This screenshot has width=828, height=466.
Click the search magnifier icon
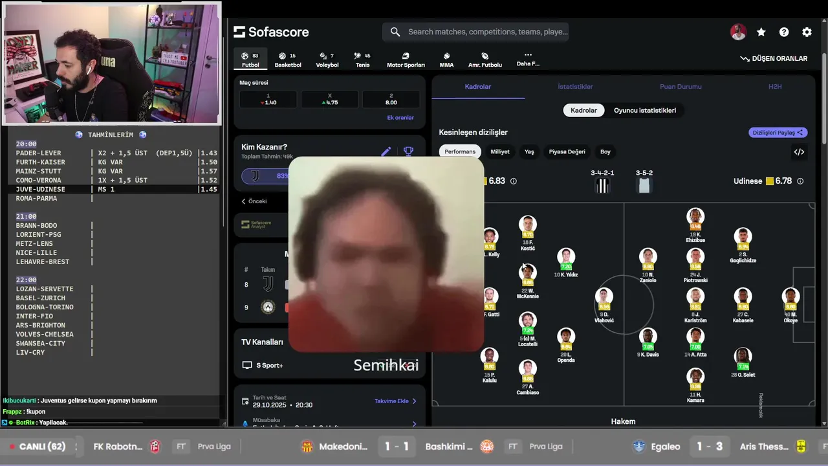[x=395, y=32]
